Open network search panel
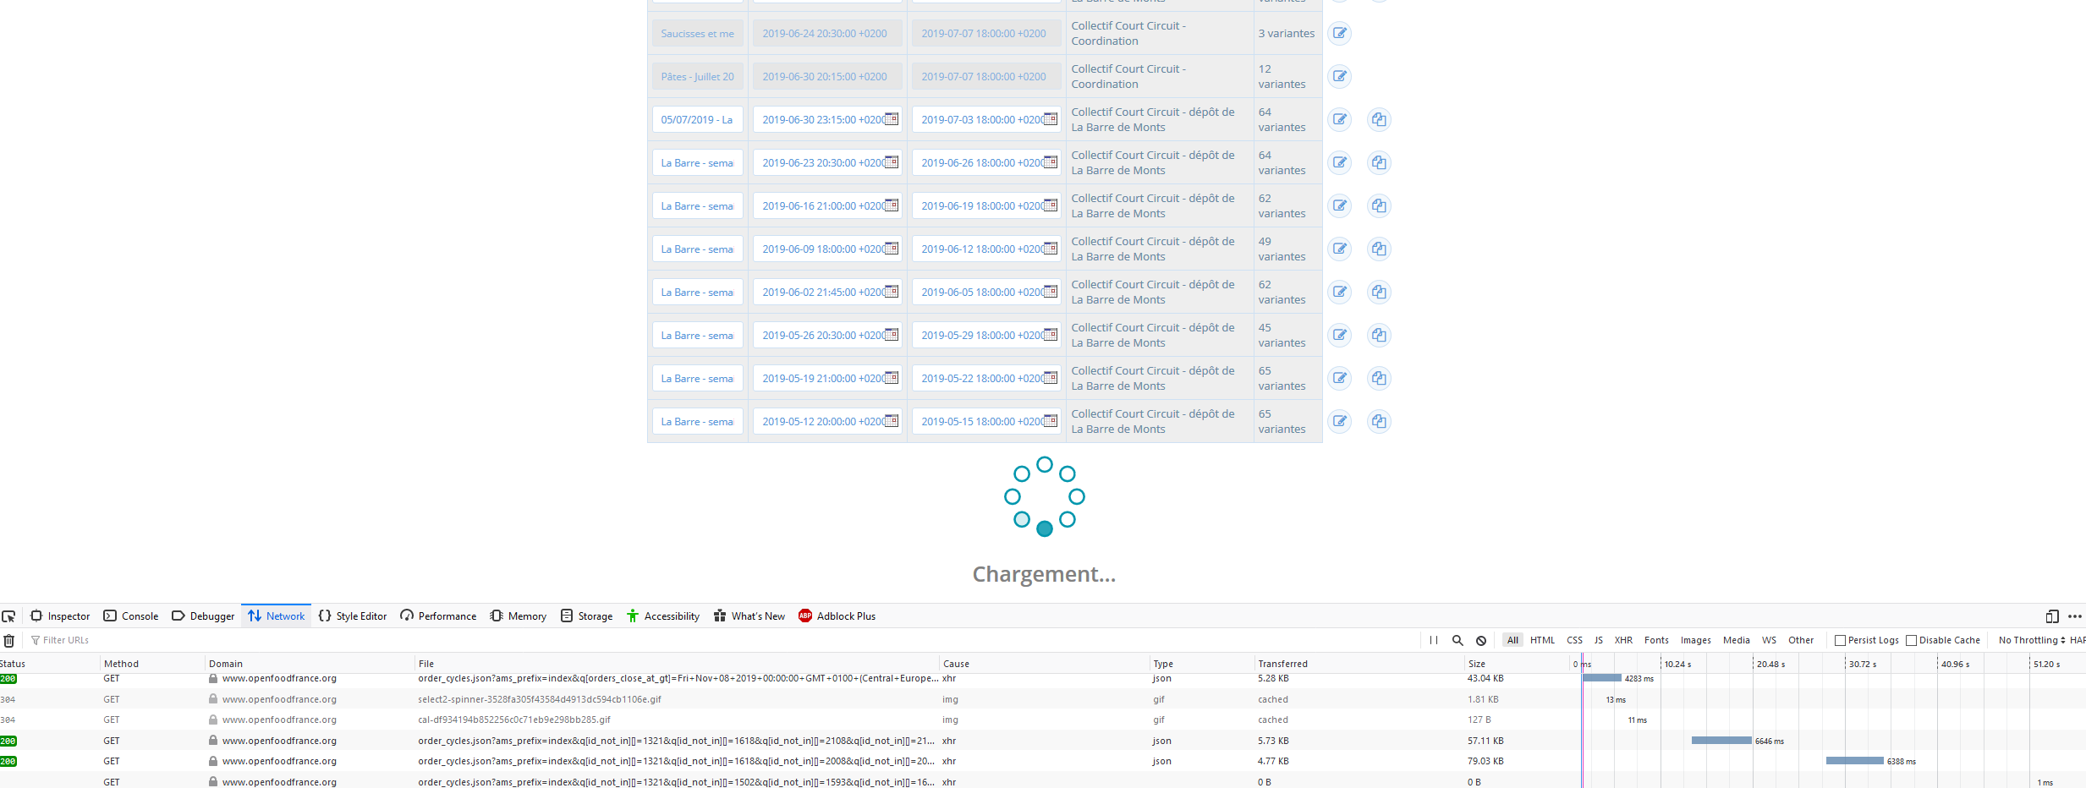Image resolution: width=2086 pixels, height=788 pixels. tap(1457, 640)
